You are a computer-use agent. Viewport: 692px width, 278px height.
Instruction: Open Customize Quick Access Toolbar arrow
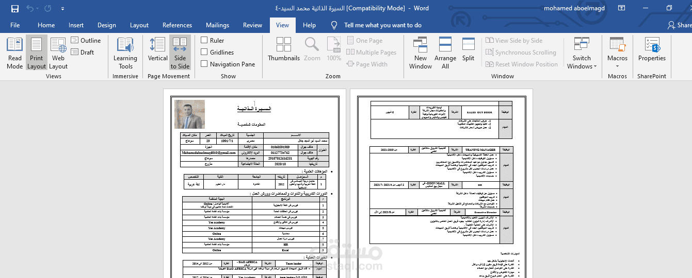pos(62,9)
